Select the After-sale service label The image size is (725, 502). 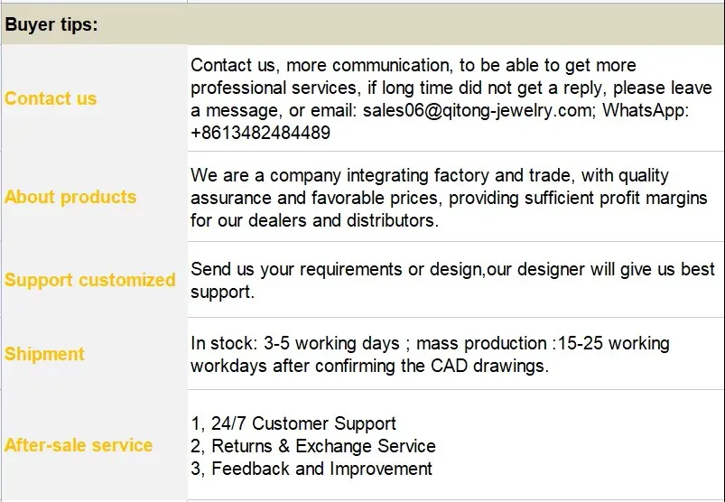79,445
